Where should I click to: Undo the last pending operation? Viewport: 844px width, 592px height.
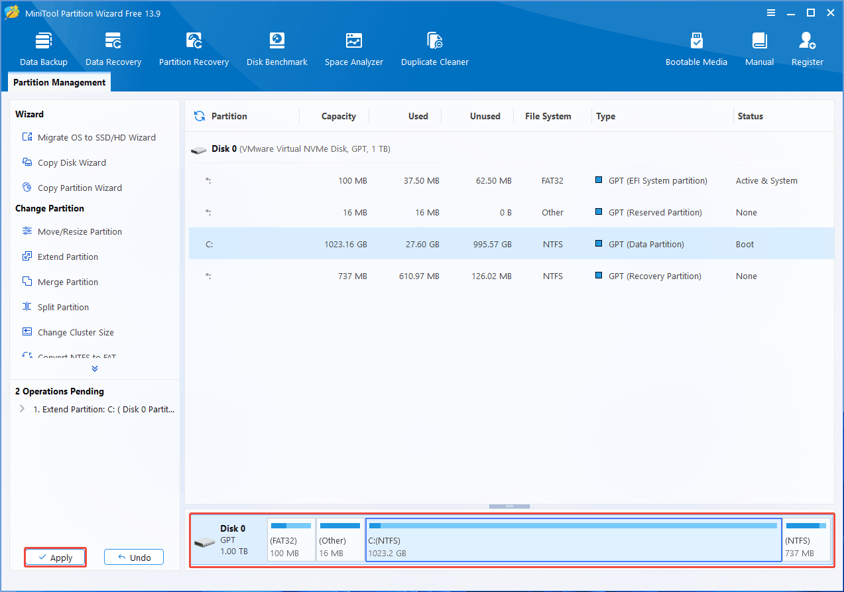134,558
